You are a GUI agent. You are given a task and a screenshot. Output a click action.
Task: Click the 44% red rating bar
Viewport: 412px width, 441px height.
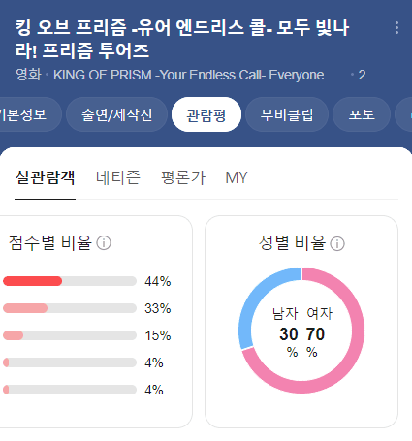coord(70,281)
